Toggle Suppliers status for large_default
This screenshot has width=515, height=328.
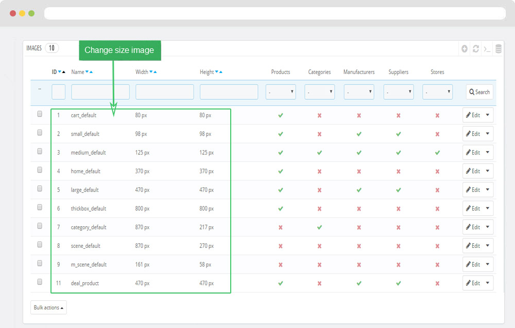[399, 190]
